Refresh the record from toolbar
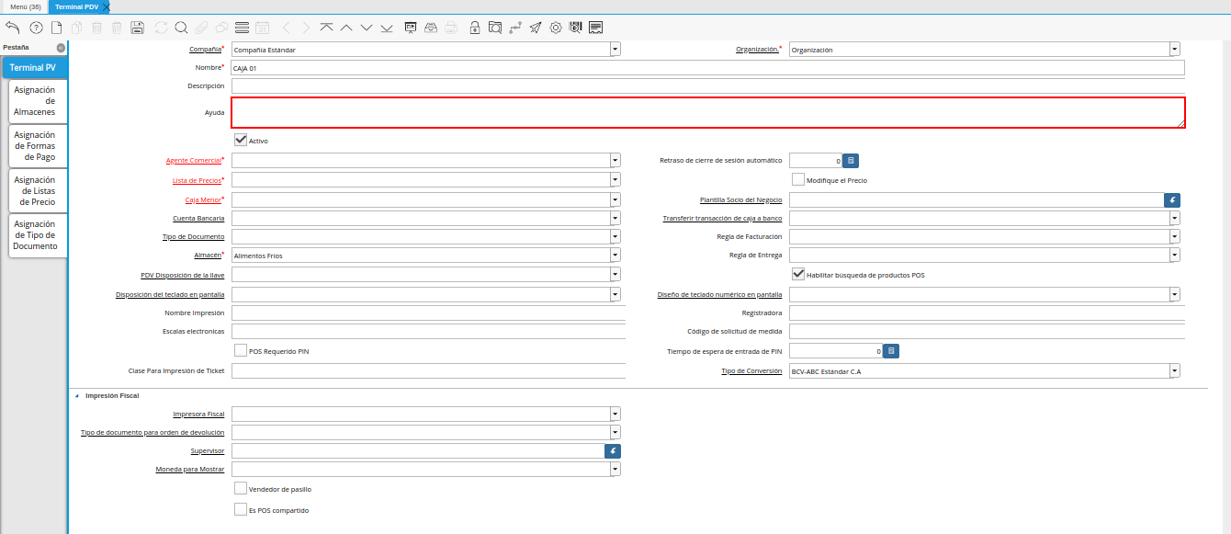The width and height of the screenshot is (1231, 534). [162, 28]
